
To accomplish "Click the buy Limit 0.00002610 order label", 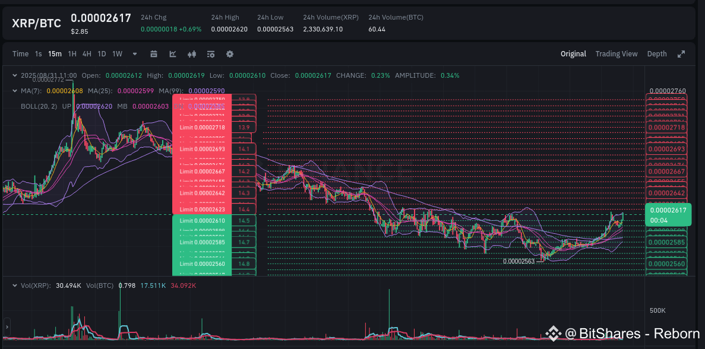I will 203,221.
